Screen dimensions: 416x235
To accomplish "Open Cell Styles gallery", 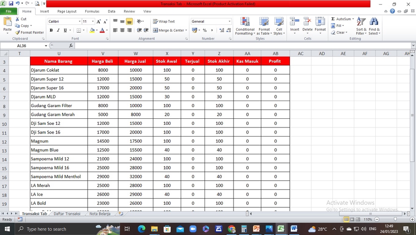I will click(x=279, y=26).
